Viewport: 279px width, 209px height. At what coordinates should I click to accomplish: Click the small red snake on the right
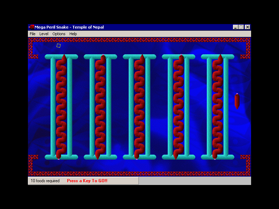tap(237, 101)
